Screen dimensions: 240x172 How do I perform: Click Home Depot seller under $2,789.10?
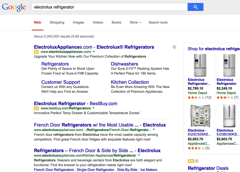click(197, 93)
